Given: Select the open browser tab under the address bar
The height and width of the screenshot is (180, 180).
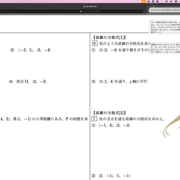Looking at the screenshot, I should coord(90,11).
